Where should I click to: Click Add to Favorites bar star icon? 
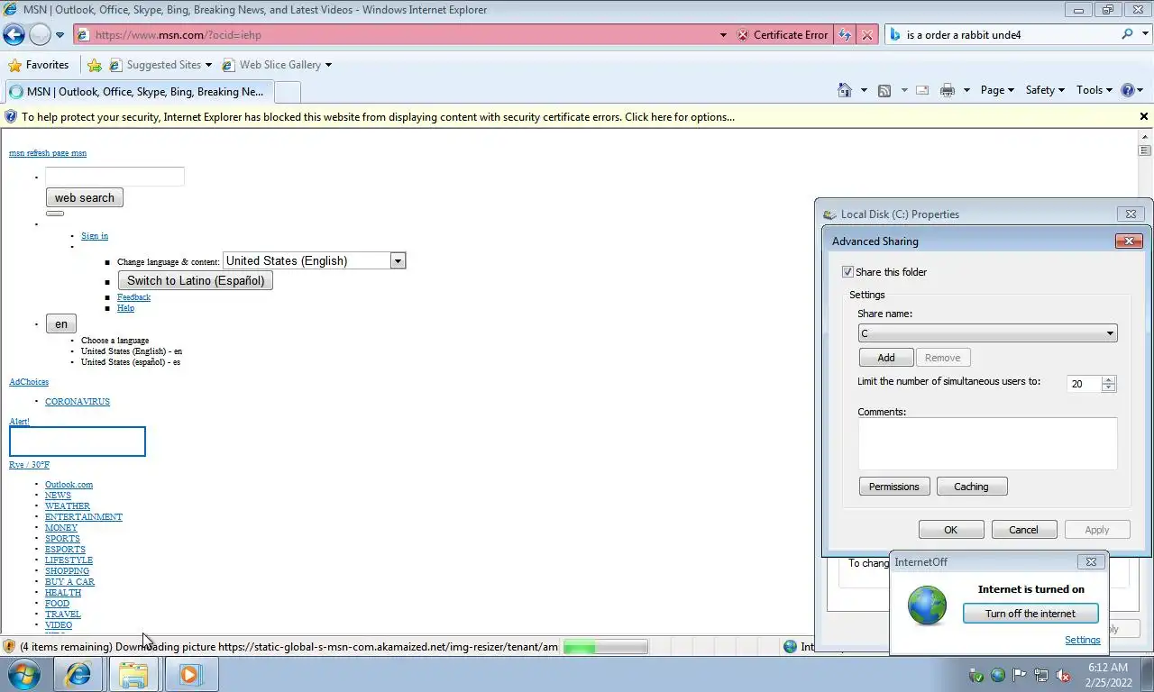pyautogui.click(x=94, y=65)
